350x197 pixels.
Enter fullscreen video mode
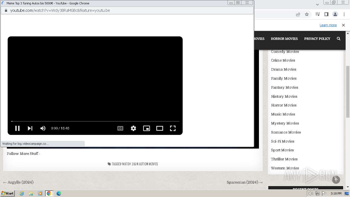[173, 128]
